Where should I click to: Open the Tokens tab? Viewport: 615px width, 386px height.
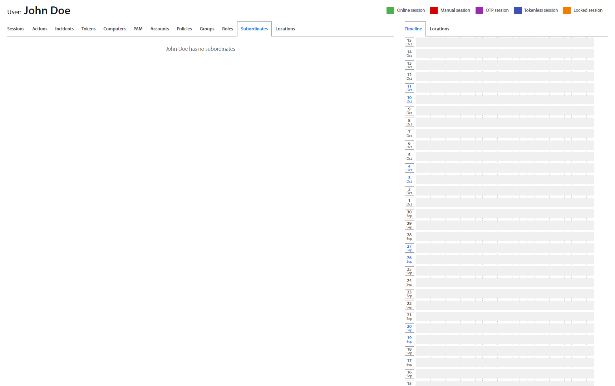(x=88, y=29)
